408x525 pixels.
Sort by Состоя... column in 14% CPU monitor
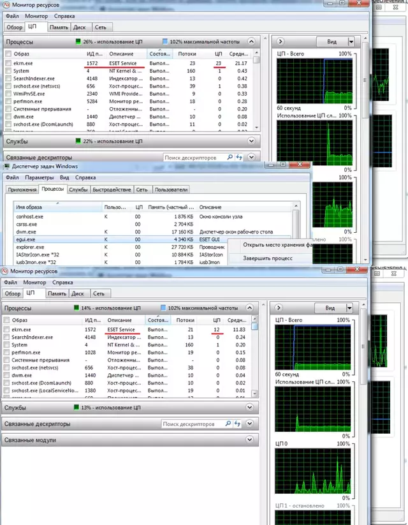pyautogui.click(x=157, y=320)
